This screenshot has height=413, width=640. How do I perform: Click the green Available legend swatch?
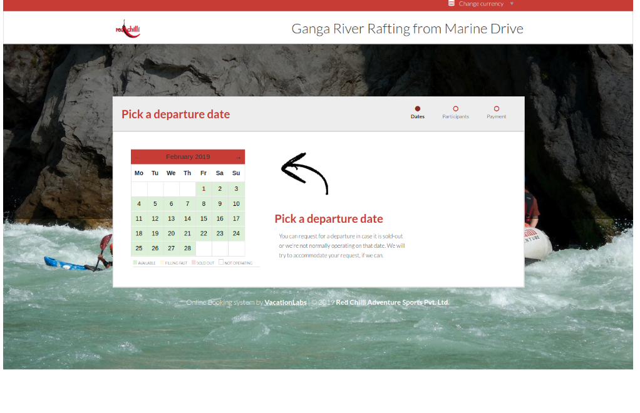[135, 263]
